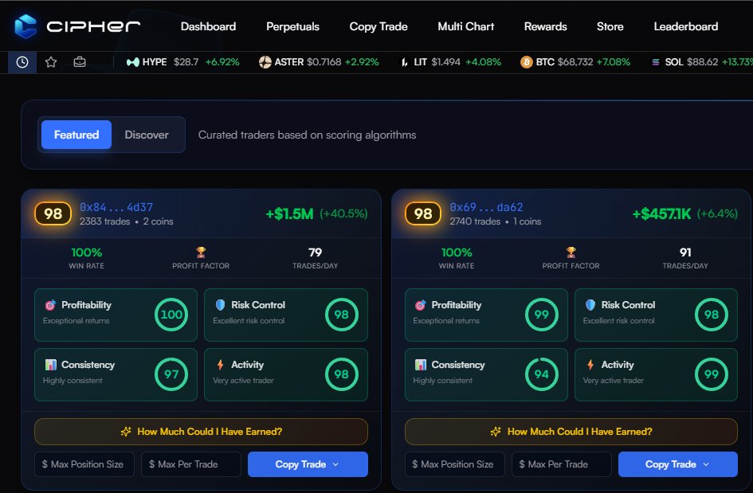Click Consistency chart icon on 0x69...da62 card

[x=421, y=365]
